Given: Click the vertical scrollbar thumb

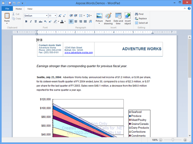Looking at the screenshot, I should pos(190,58).
